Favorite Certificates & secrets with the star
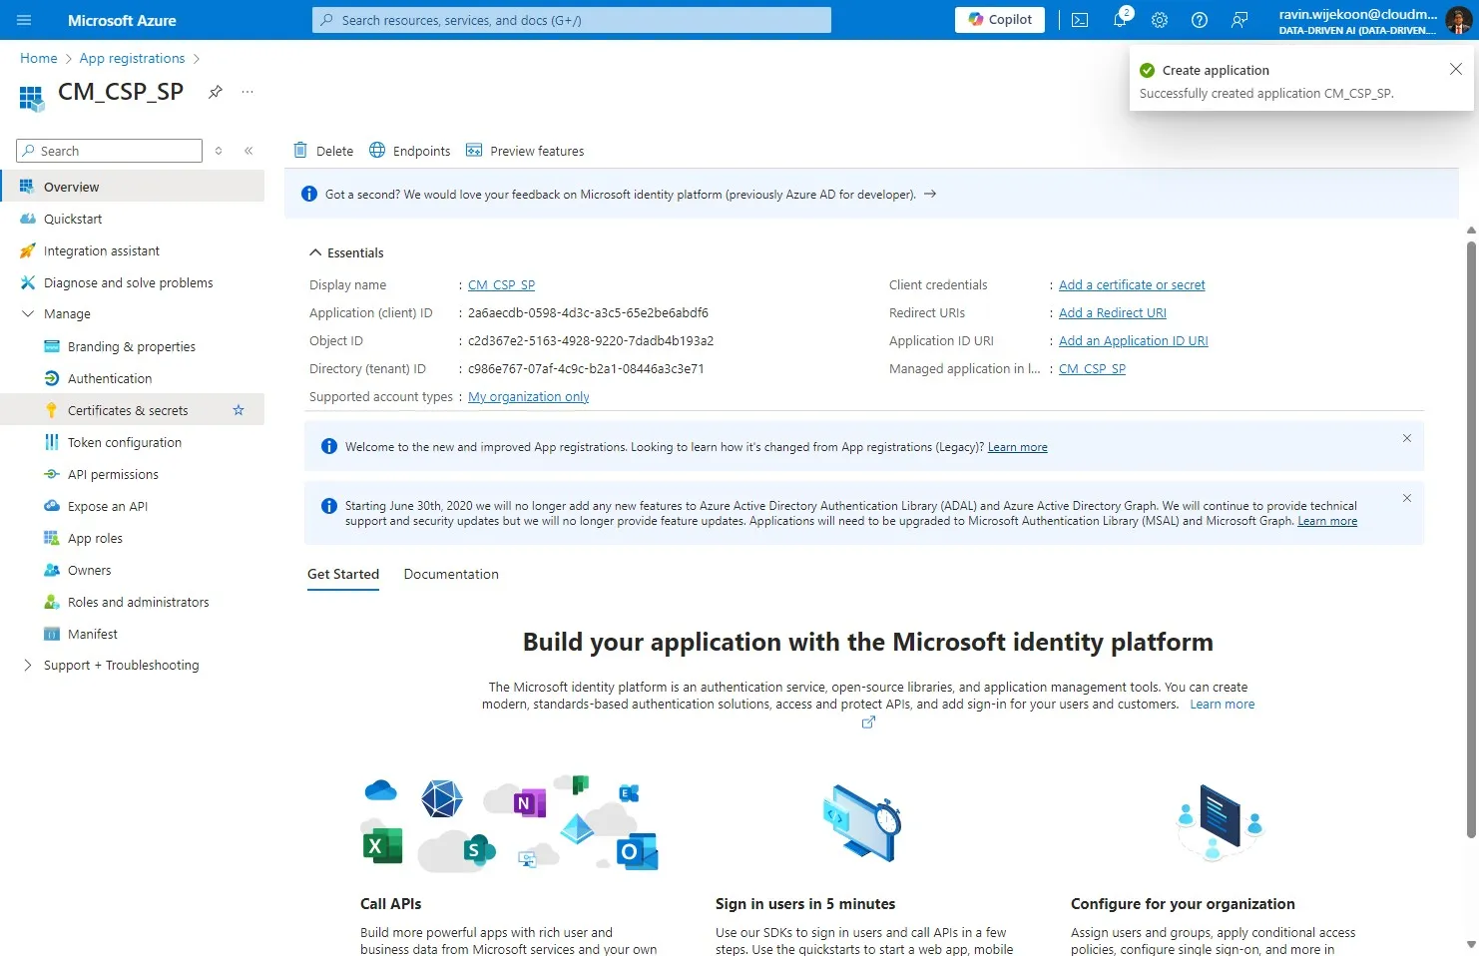1479x956 pixels. pyautogui.click(x=239, y=410)
